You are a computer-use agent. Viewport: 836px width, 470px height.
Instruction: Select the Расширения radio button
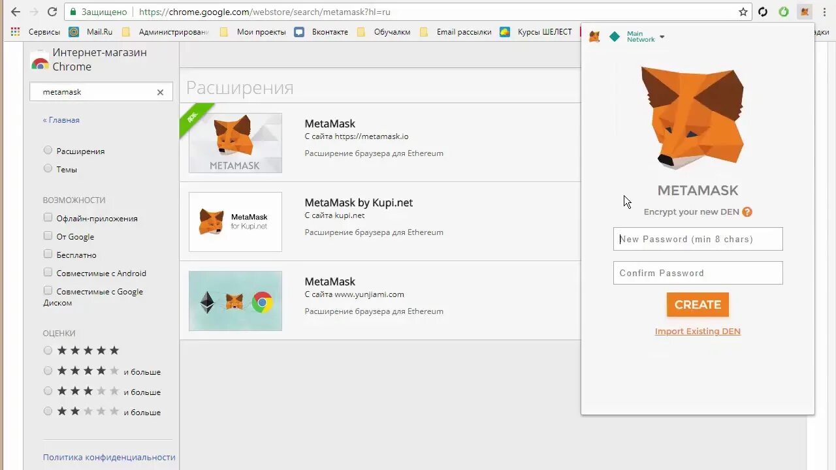(48, 150)
